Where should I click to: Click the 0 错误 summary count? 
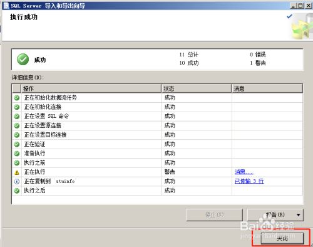pos(258,55)
